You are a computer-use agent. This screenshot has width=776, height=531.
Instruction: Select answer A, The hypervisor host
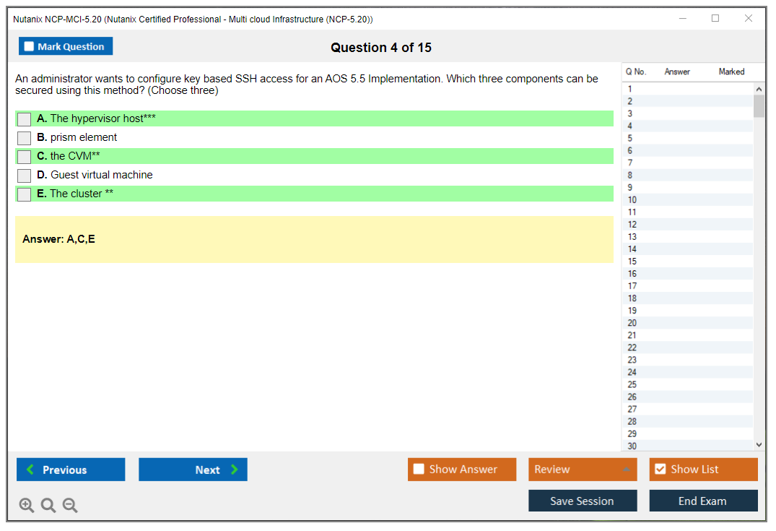click(x=25, y=119)
